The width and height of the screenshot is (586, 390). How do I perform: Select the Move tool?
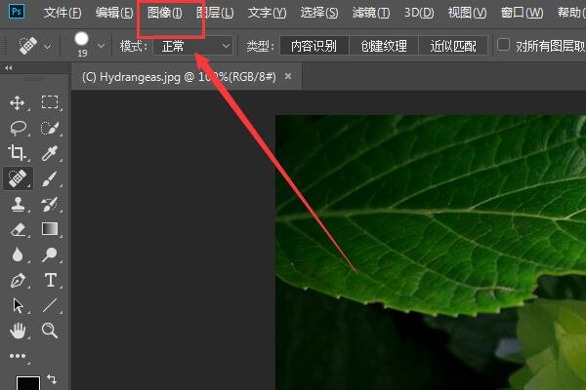tap(18, 102)
